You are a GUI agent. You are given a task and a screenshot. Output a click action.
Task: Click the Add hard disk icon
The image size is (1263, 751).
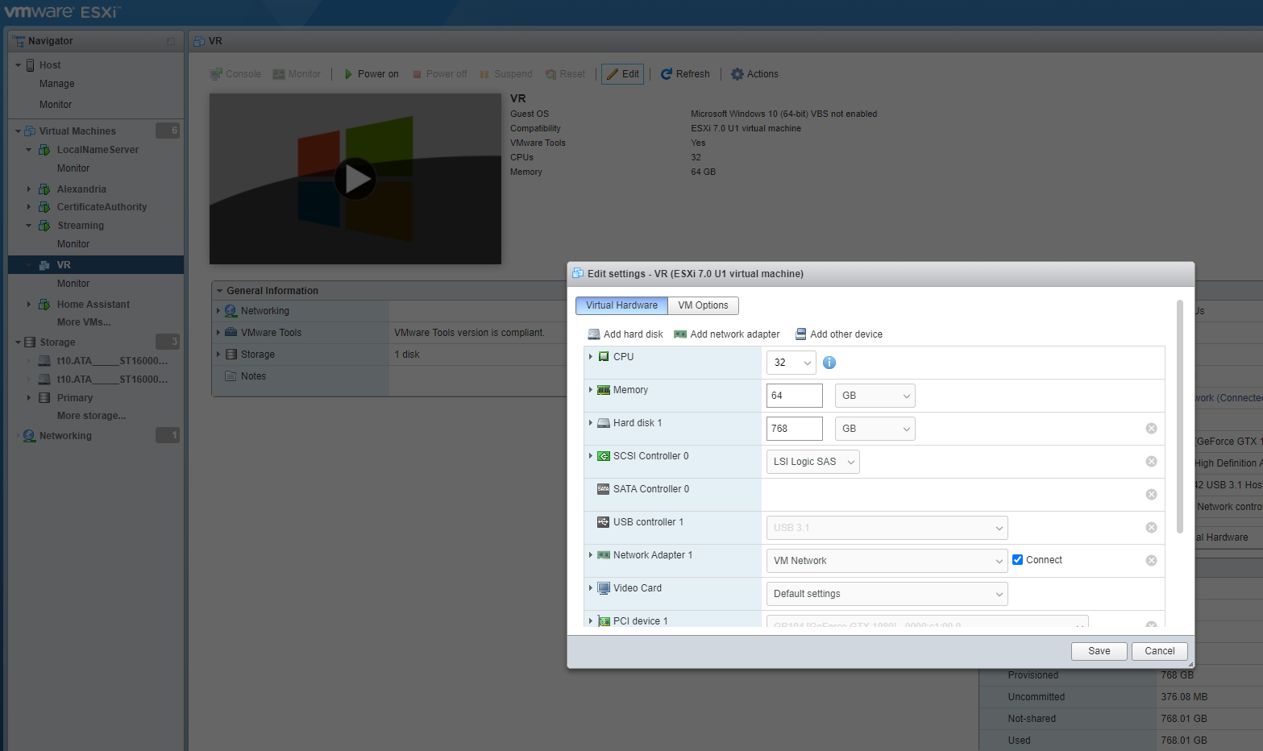click(594, 334)
